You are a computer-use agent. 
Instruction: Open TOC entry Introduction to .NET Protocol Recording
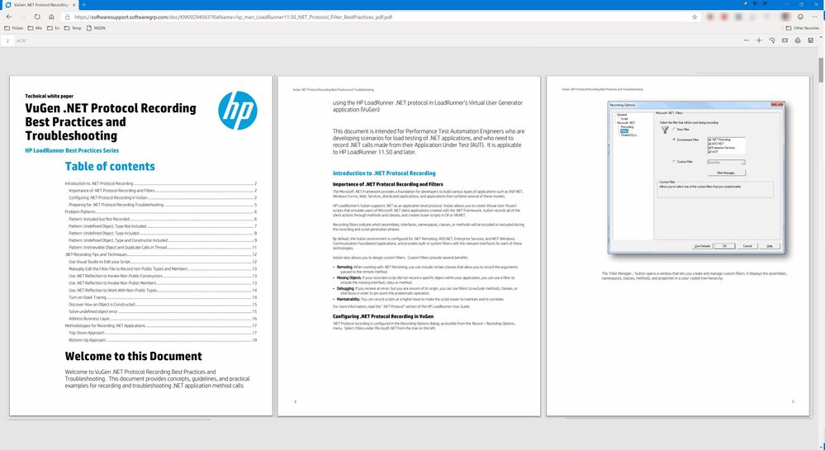coord(160,183)
